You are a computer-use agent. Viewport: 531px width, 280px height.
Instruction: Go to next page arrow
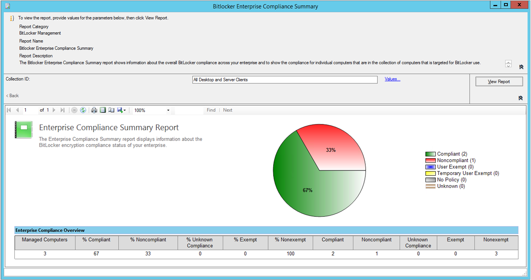click(x=54, y=110)
